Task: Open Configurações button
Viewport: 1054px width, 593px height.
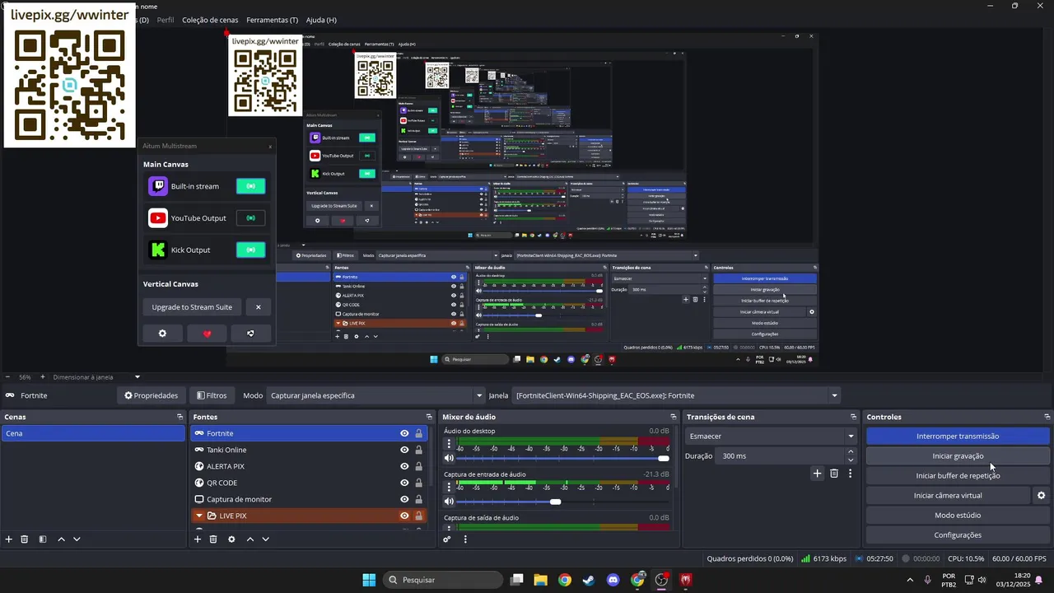Action: coord(958,535)
